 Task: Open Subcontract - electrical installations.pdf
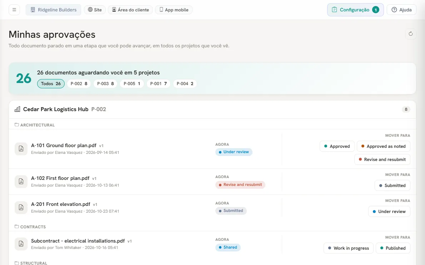pos(78,241)
